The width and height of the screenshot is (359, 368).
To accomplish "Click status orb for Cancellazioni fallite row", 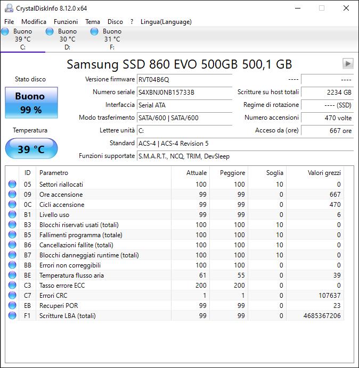I will coord(12,245).
